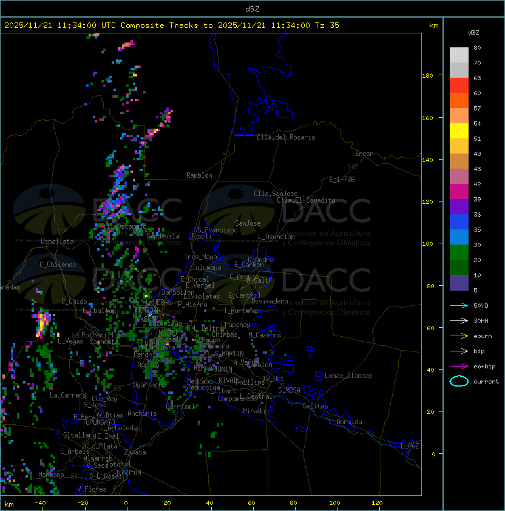Click the cyan 50YD arrow legend icon
This screenshot has height=511, width=505.
coord(459,305)
